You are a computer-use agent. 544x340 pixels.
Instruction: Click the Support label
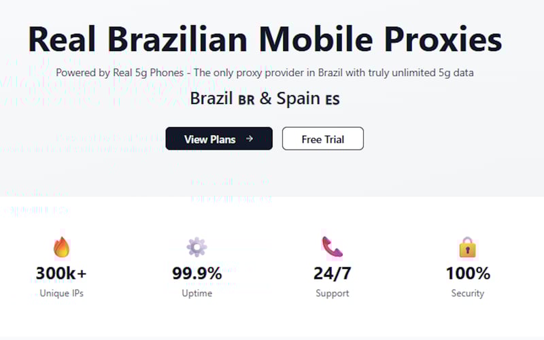tap(332, 293)
